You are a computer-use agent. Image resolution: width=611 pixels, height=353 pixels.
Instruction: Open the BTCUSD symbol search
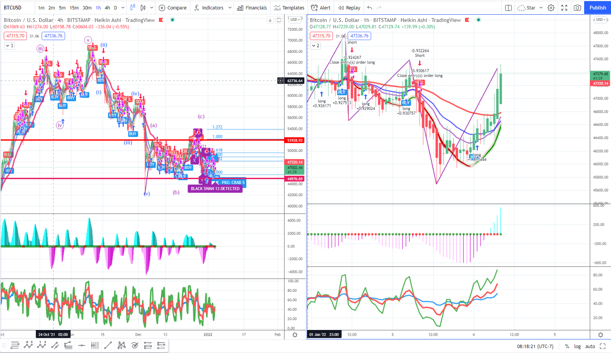coord(13,8)
